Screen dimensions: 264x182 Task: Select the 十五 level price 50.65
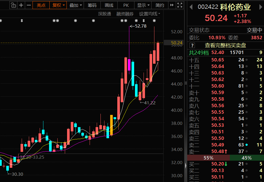click(218, 60)
